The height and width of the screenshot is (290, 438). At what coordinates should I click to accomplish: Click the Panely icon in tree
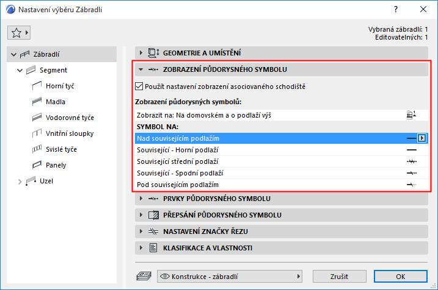point(35,165)
